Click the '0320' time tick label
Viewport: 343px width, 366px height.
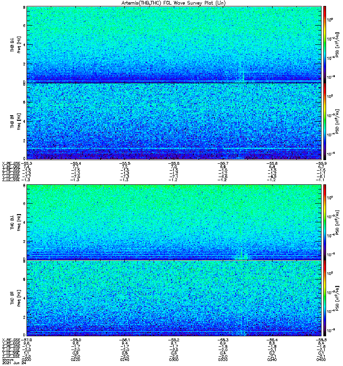click(223, 360)
